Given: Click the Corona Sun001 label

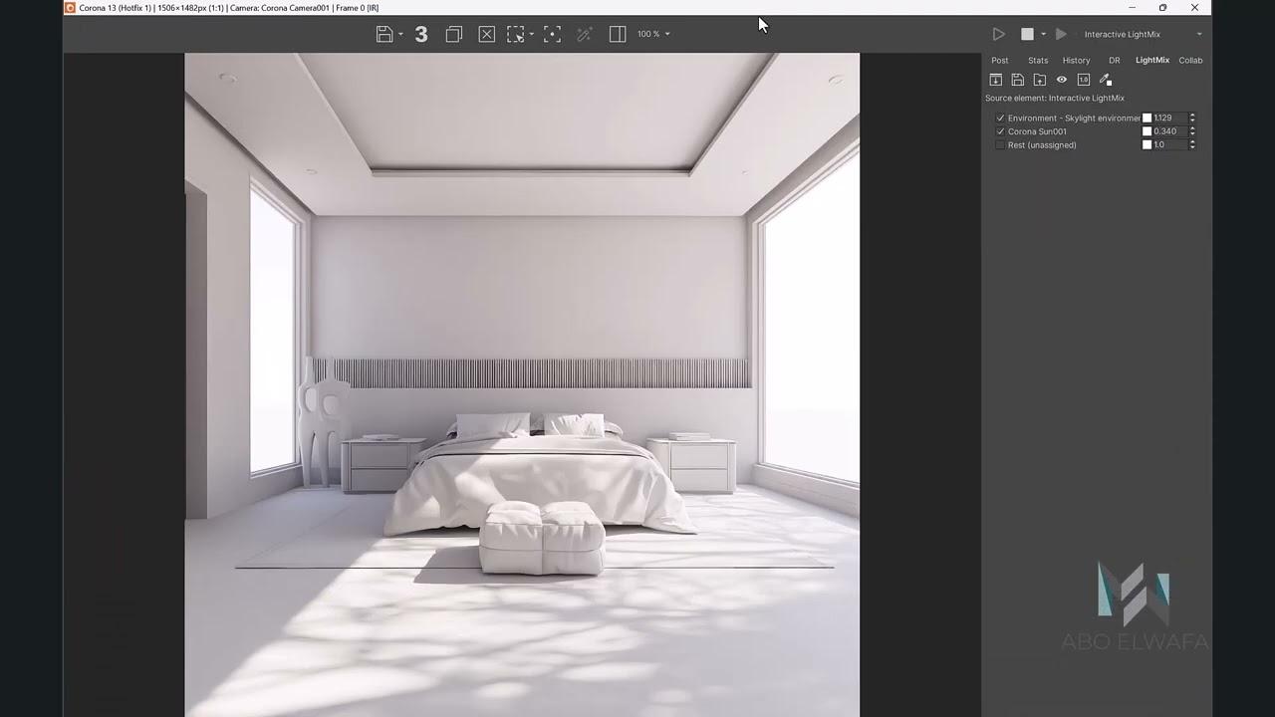Looking at the screenshot, I should point(1037,131).
